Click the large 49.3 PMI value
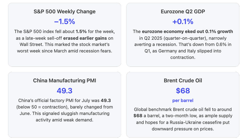This screenshot has height=140, width=247. coord(64,91)
